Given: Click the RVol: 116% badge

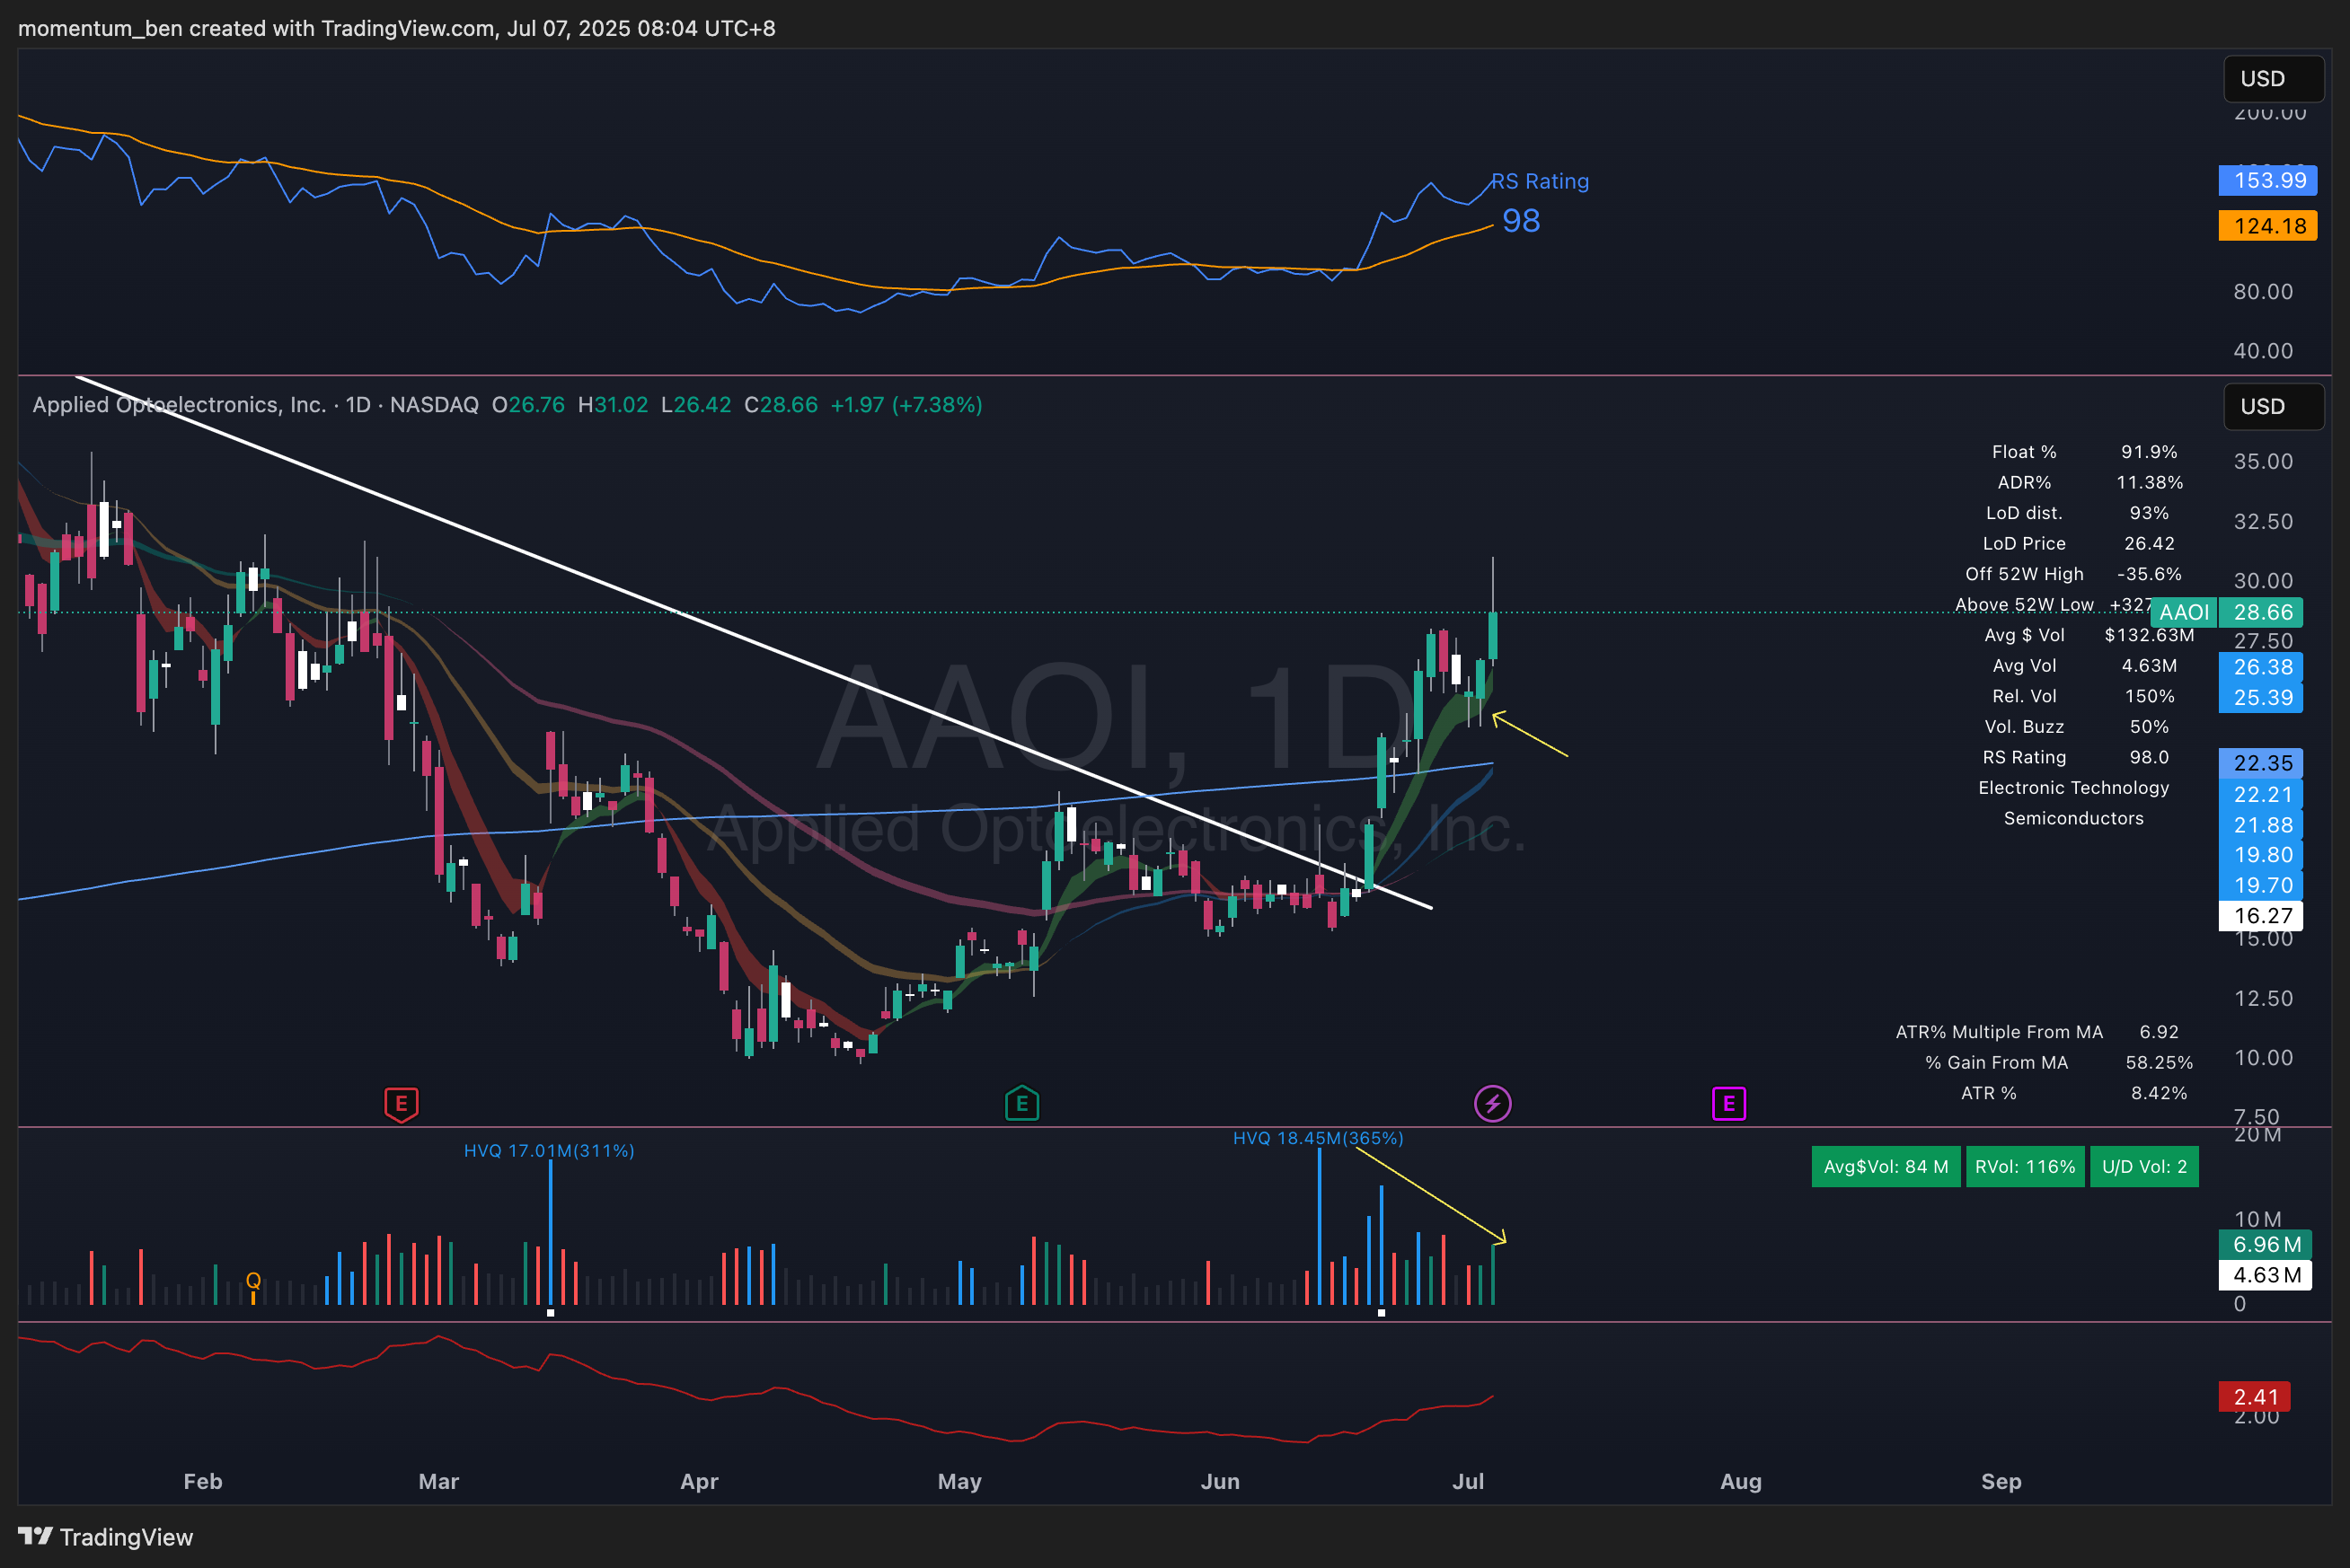Looking at the screenshot, I should pos(2025,1167).
